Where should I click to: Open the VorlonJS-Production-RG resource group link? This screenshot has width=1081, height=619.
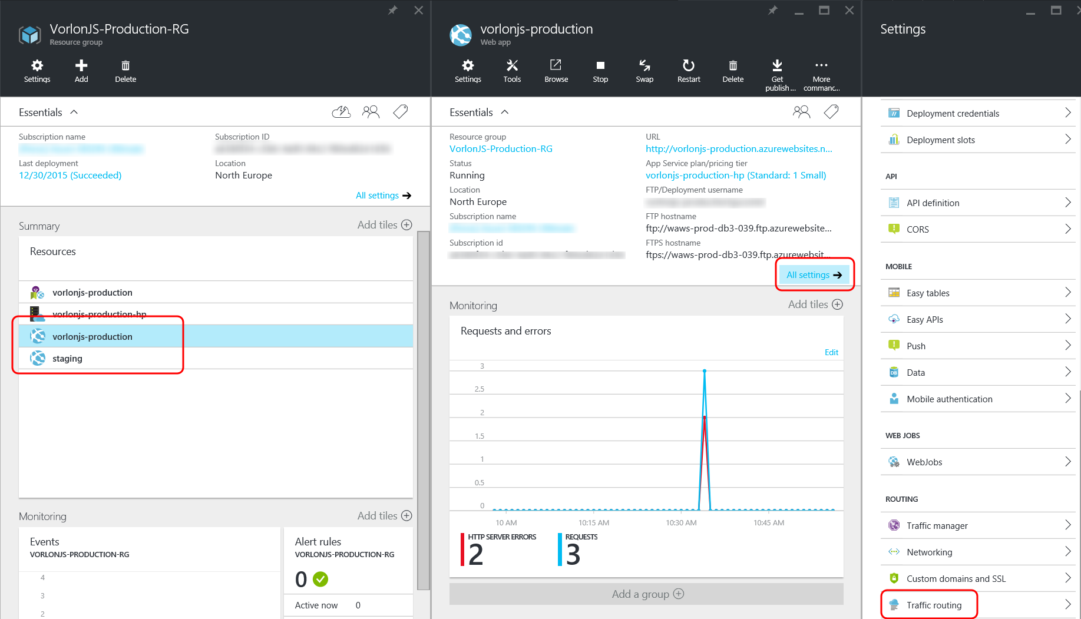coord(501,148)
